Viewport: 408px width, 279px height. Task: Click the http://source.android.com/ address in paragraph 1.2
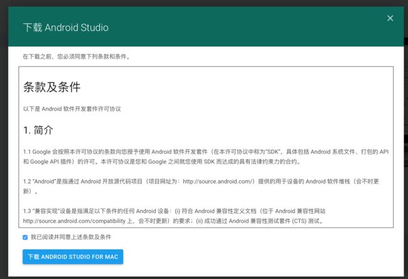tap(218, 182)
